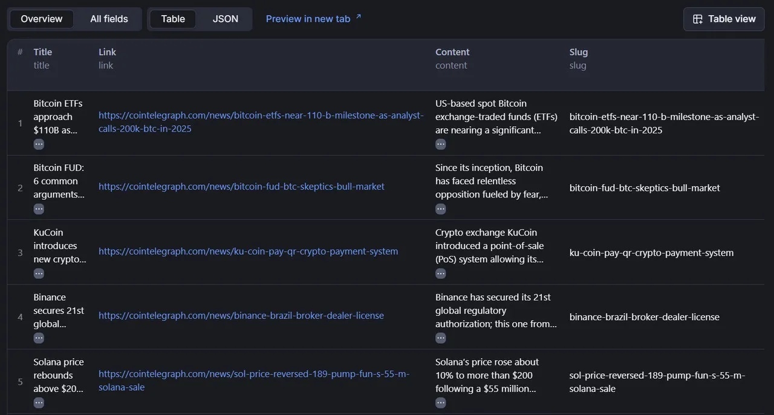Screen dimensions: 774x415
Task: Click title cell 'Bitcoin ETFs approach $110B as…'
Action: (59, 117)
